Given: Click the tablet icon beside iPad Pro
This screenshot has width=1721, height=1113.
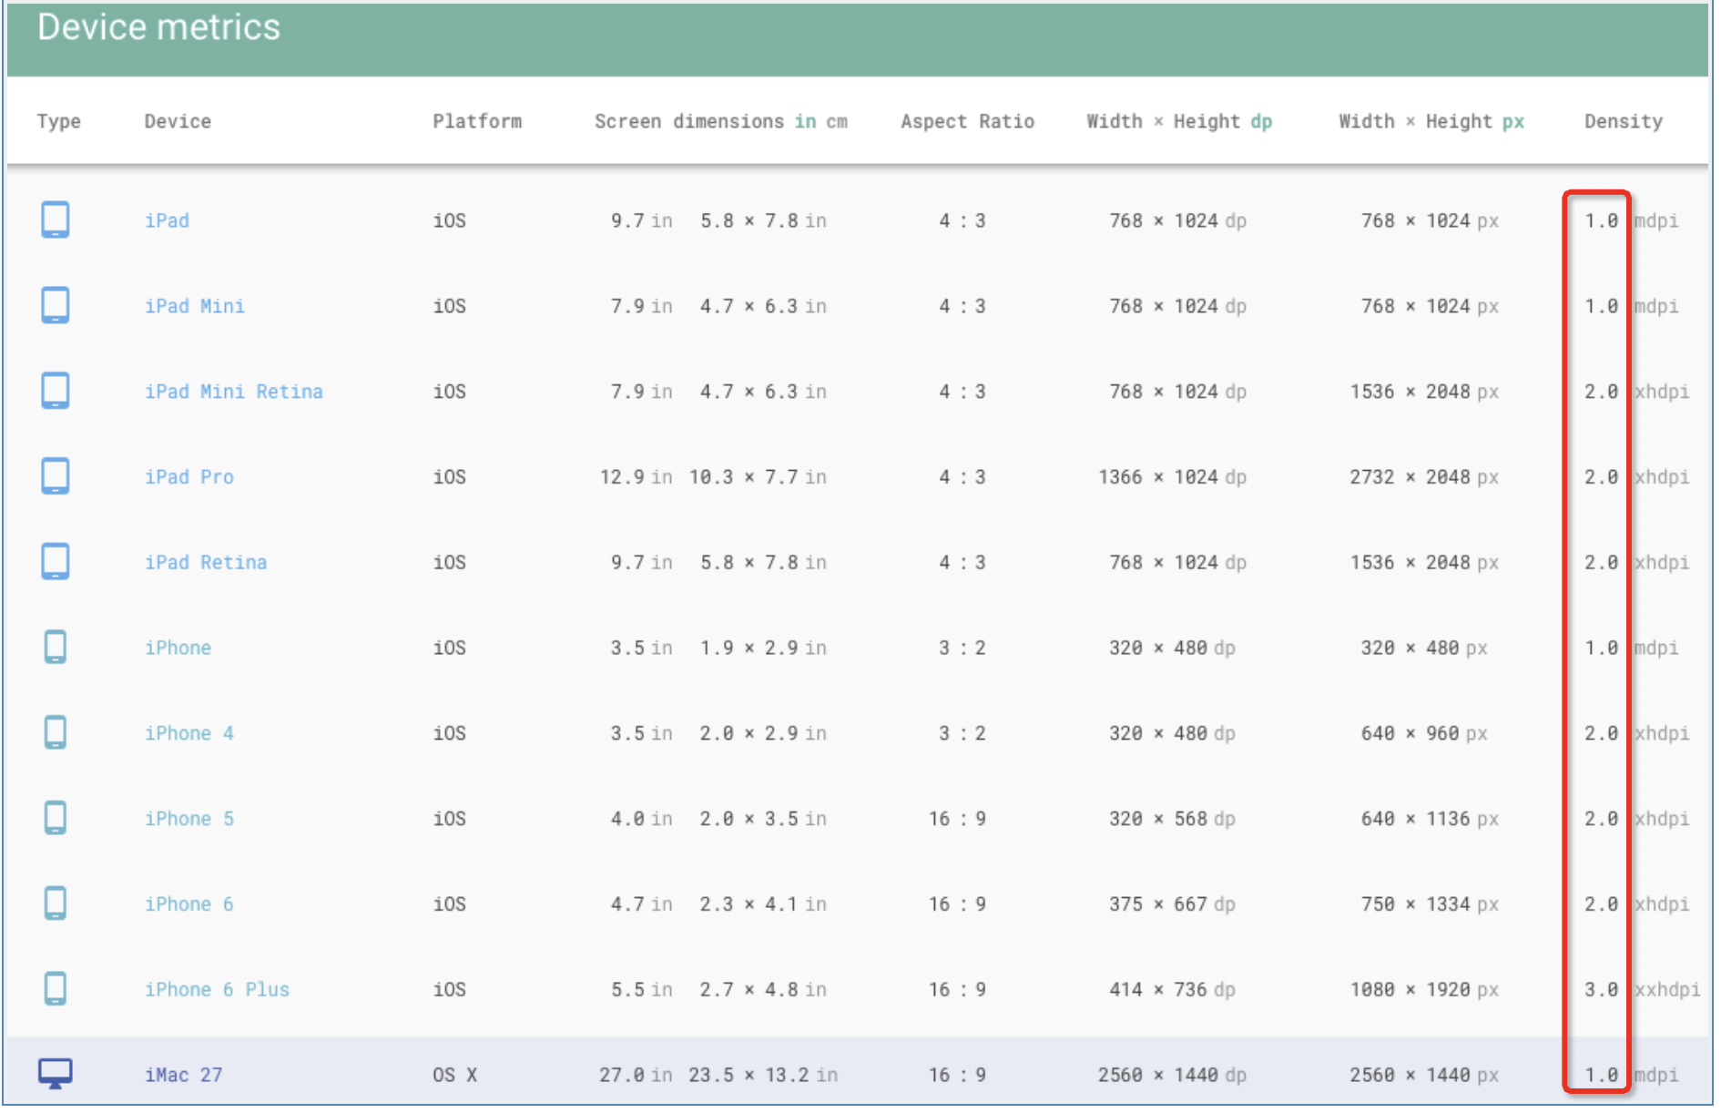Looking at the screenshot, I should (x=56, y=476).
